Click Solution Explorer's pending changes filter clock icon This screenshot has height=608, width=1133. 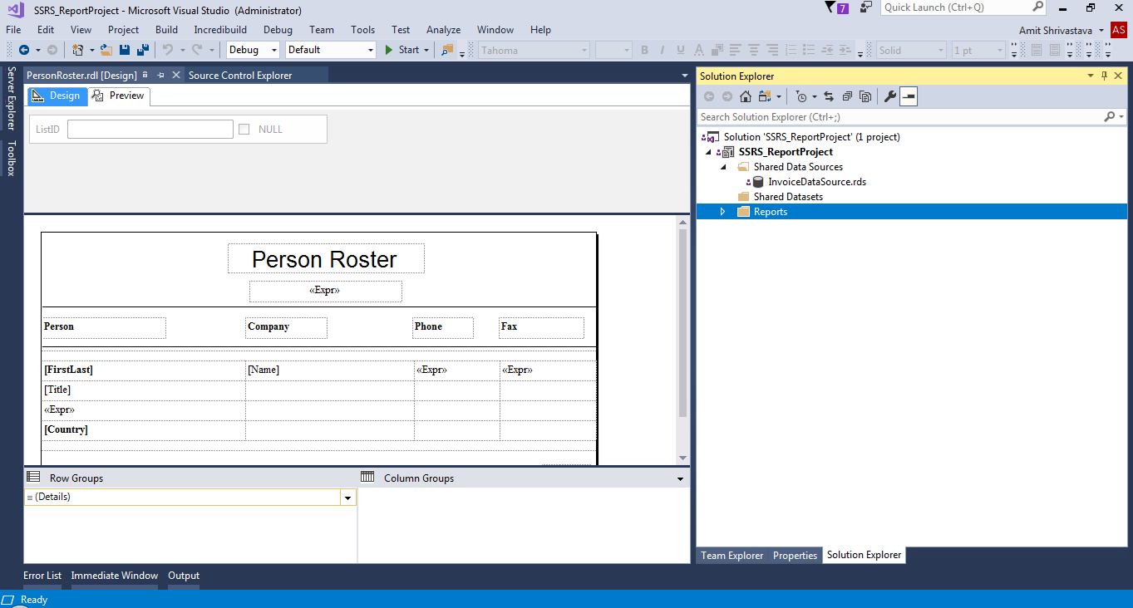pos(800,96)
